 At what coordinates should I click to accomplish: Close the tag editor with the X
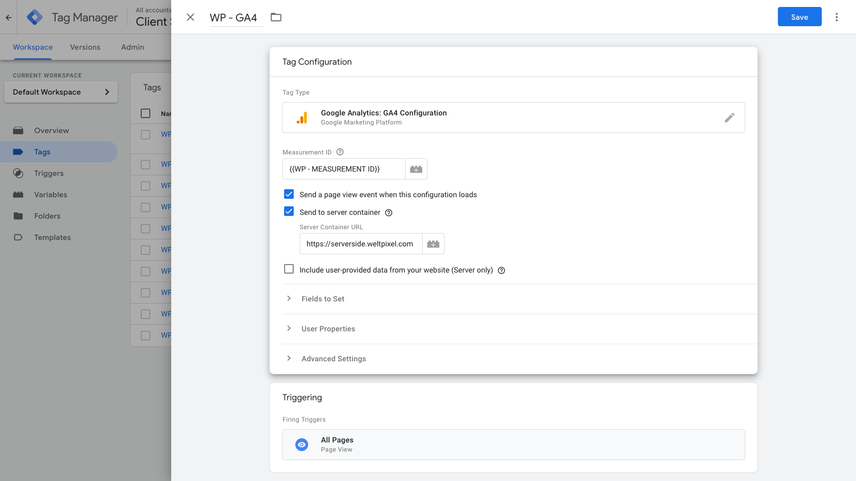[x=190, y=17]
